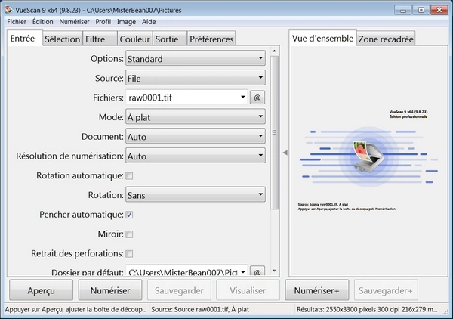Viewport: 453px width, 319px height.
Task: Open the Options dropdown set to Standard
Action: pos(195,59)
